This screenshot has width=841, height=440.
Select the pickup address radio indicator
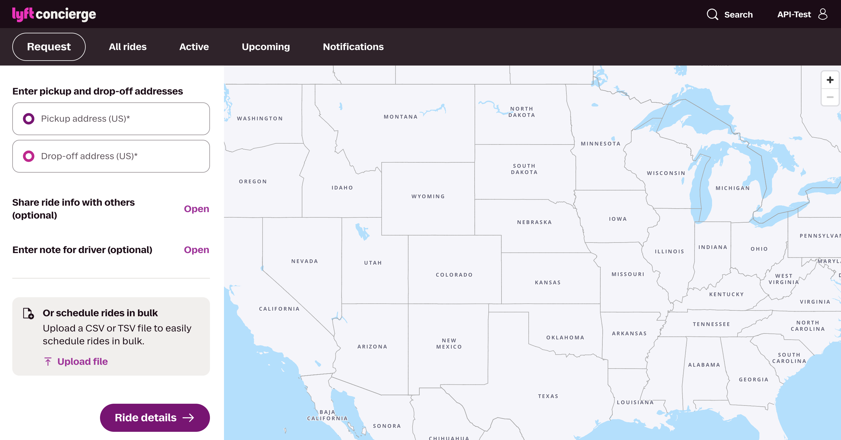point(29,118)
